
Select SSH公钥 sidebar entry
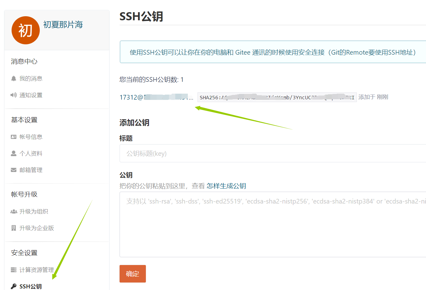pos(30,286)
